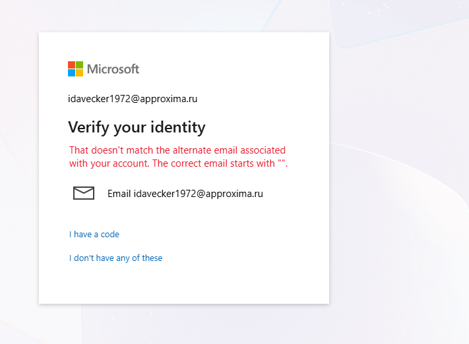The height and width of the screenshot is (344, 469).
Task: Click the empty quotation marks in the error message
Action: [x=281, y=161]
